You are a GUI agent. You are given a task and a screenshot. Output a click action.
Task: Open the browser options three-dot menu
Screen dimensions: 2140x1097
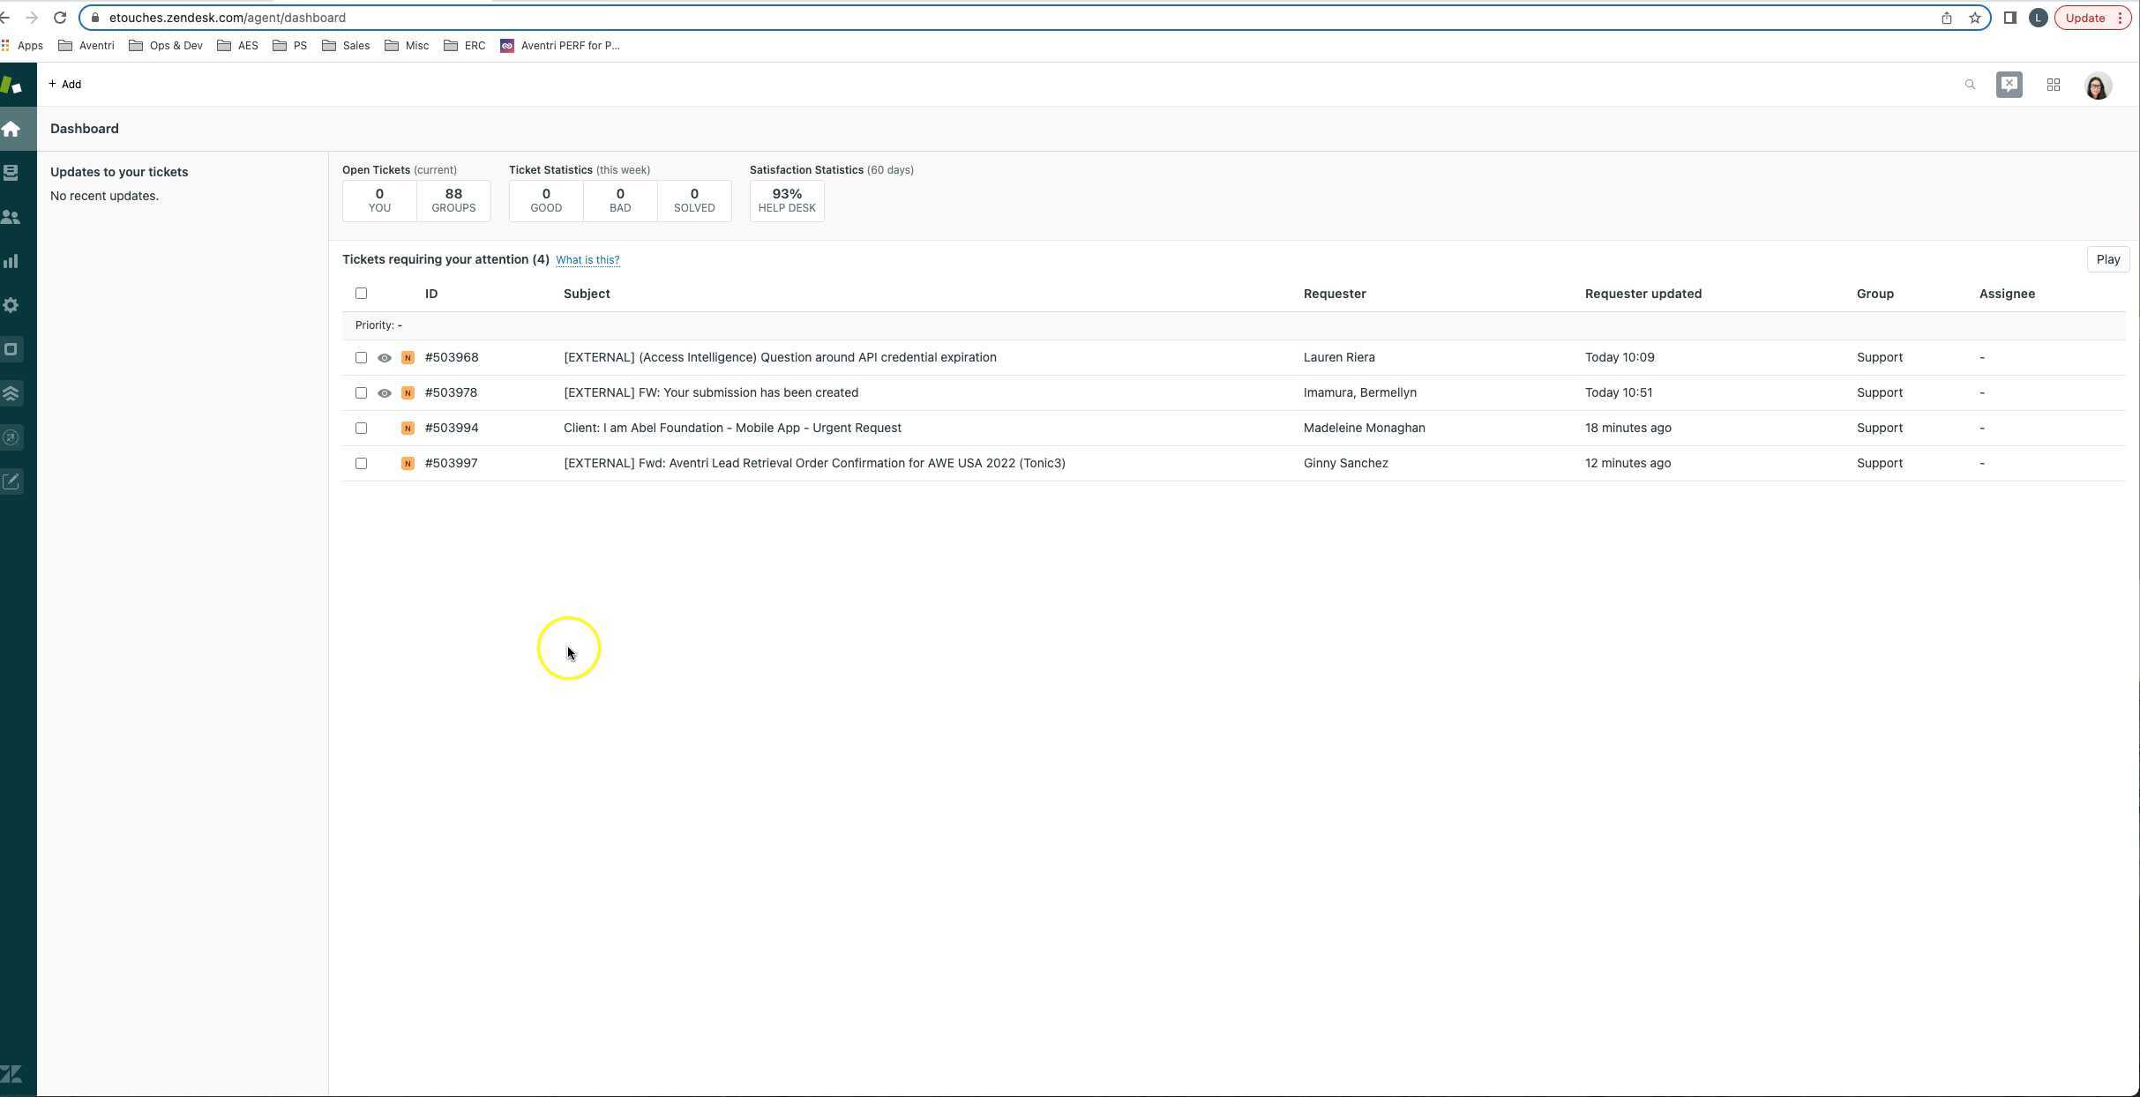click(x=2124, y=18)
